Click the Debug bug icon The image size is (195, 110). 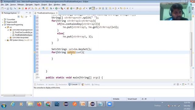(x=51, y=8)
